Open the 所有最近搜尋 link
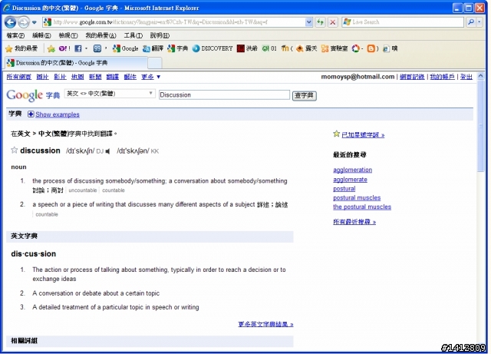This screenshot has width=491, height=354. 354,222
